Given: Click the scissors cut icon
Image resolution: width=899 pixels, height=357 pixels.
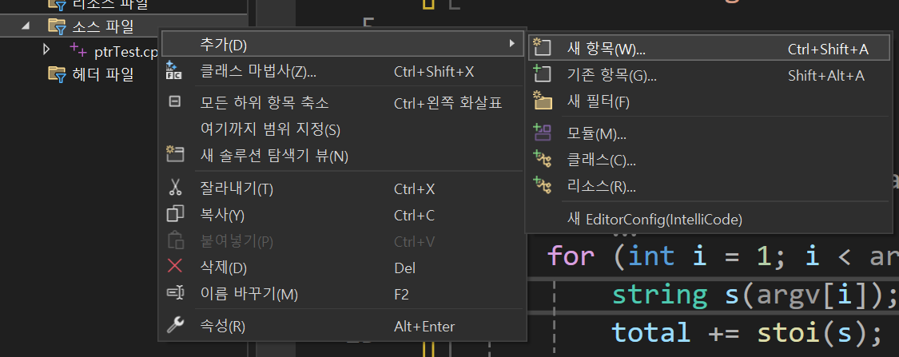Looking at the screenshot, I should tap(175, 188).
